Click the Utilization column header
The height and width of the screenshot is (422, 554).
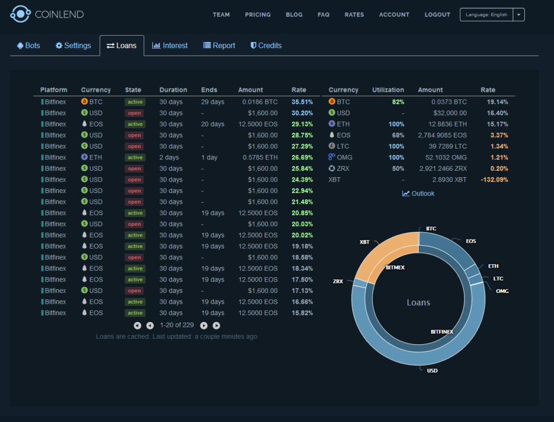coord(388,90)
